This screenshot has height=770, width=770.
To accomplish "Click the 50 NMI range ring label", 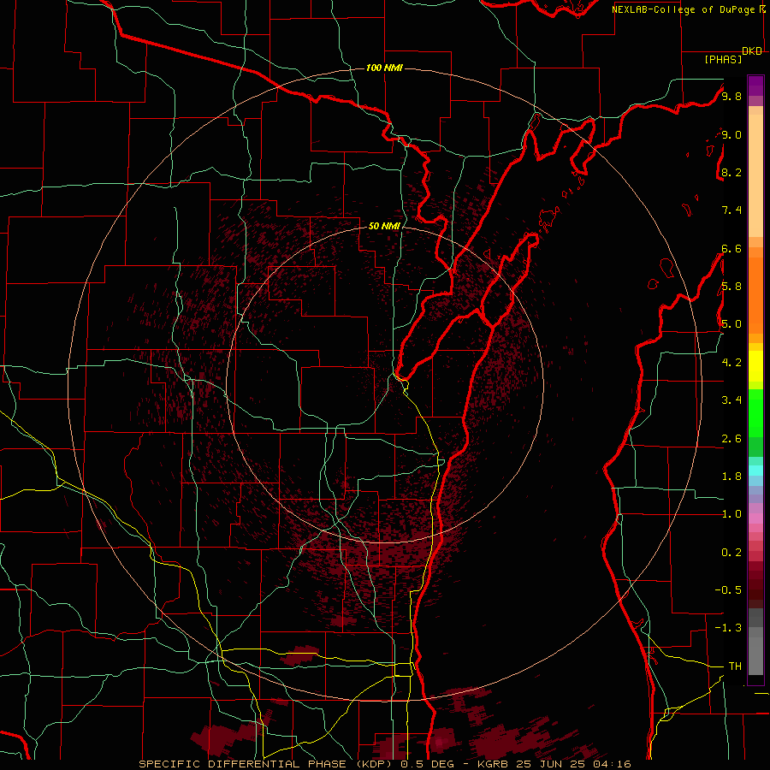I will pyautogui.click(x=384, y=226).
